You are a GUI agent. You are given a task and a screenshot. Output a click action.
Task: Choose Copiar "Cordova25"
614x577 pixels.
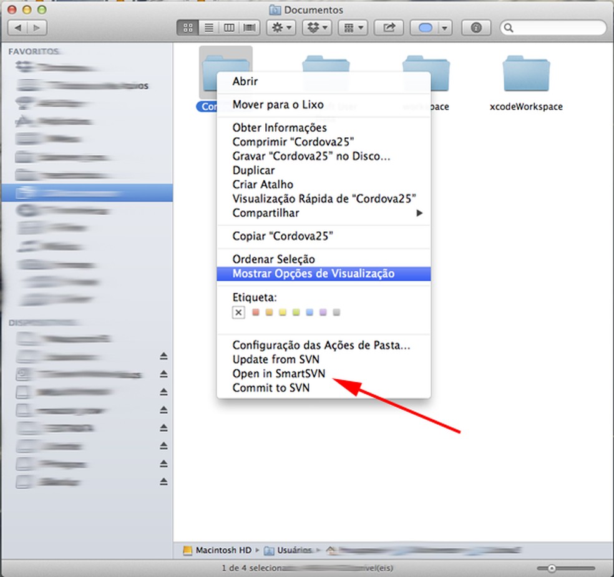pyautogui.click(x=324, y=236)
